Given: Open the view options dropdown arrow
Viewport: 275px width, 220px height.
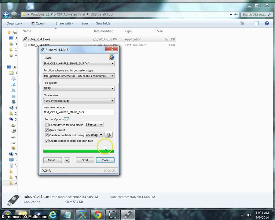Looking at the screenshot, I should click(248, 23).
